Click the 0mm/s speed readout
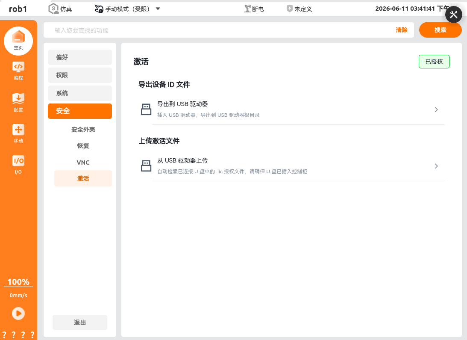Image resolution: width=467 pixels, height=340 pixels. [x=18, y=295]
